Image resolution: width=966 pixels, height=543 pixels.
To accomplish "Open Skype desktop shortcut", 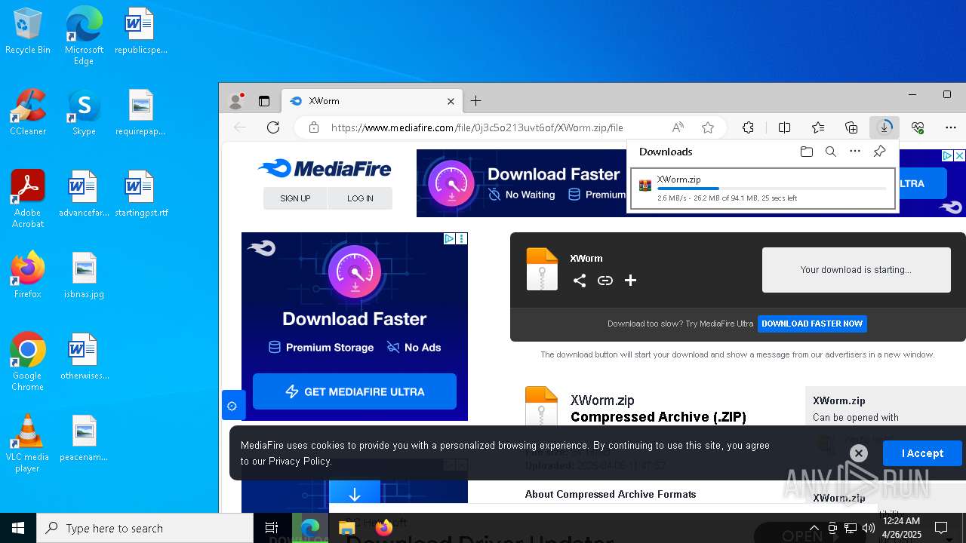I will pos(84,113).
